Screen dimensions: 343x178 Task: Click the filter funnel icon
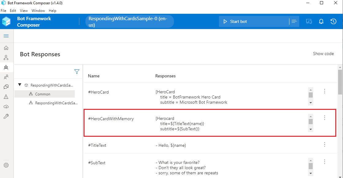point(77,72)
